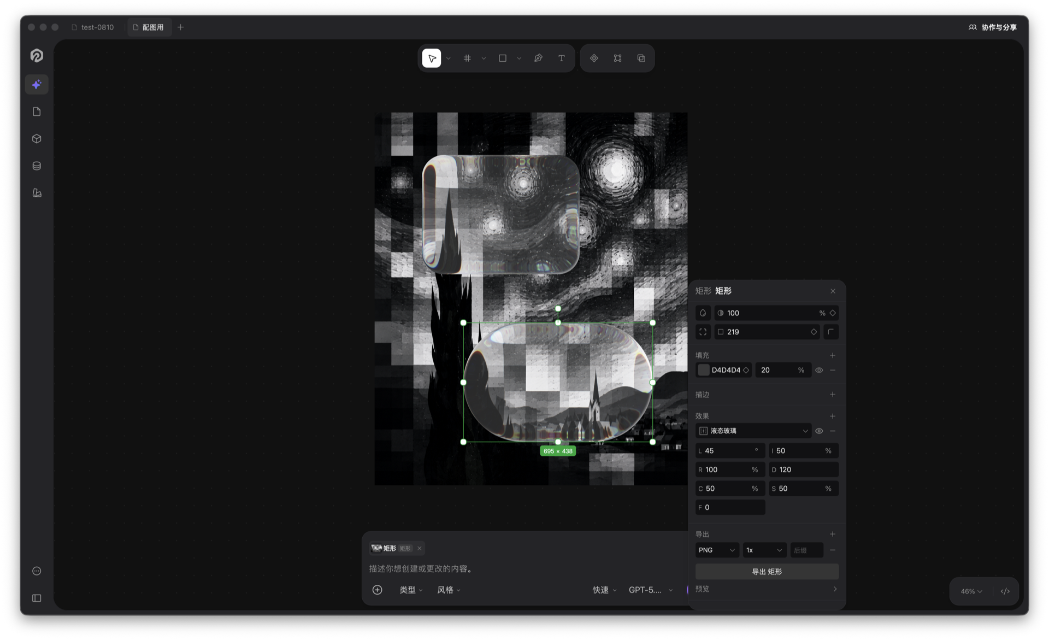Remove the D4D4D4 fill with minus icon
1049x640 pixels.
[x=833, y=370]
